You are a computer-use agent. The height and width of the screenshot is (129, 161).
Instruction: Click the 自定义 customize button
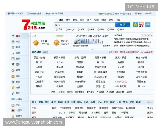tap(46, 52)
